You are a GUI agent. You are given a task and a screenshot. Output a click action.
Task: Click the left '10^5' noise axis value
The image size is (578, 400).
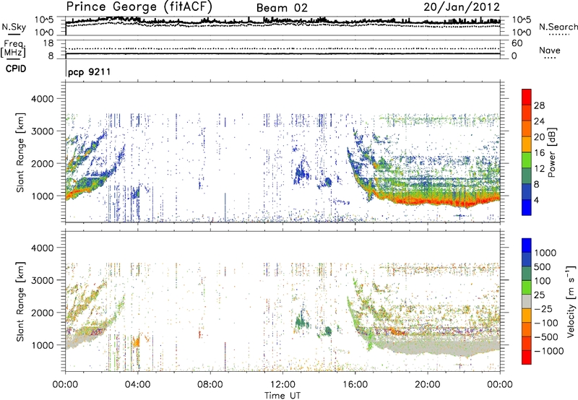point(44,19)
